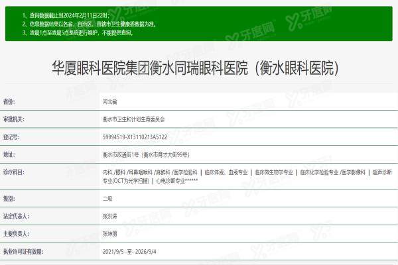Click the 登记号 label
Viewport: 398px width, 265px height.
pyautogui.click(x=11, y=137)
